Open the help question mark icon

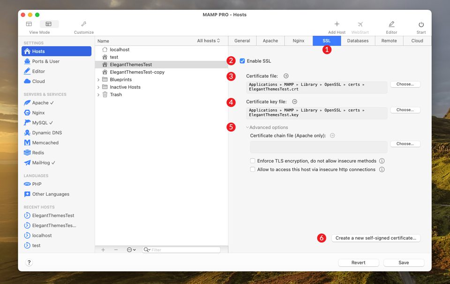point(29,262)
